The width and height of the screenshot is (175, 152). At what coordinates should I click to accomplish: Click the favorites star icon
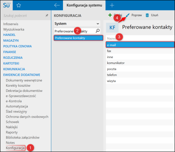(19, 5)
